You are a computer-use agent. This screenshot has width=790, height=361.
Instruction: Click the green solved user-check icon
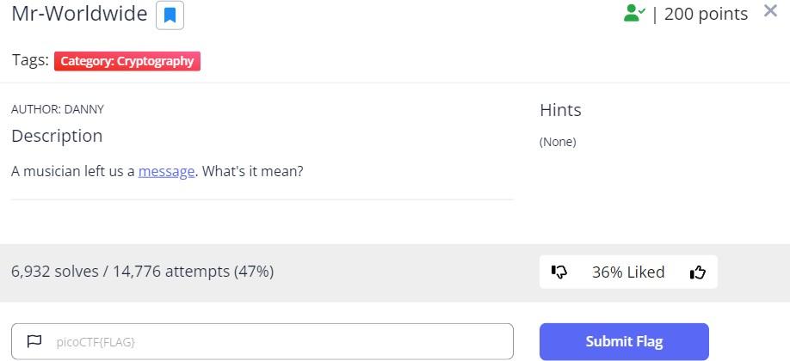coord(634,13)
